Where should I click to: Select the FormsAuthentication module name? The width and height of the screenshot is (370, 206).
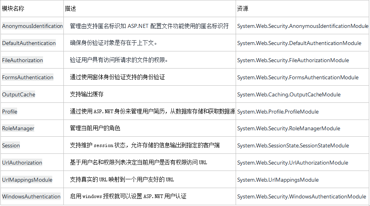(28, 77)
